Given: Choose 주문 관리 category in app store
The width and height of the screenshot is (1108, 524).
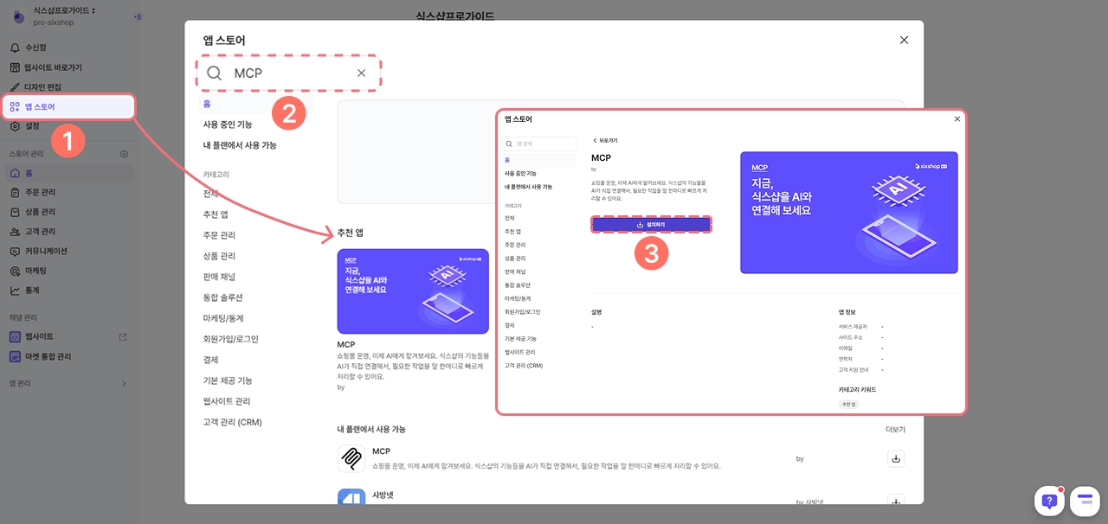Looking at the screenshot, I should pos(219,235).
